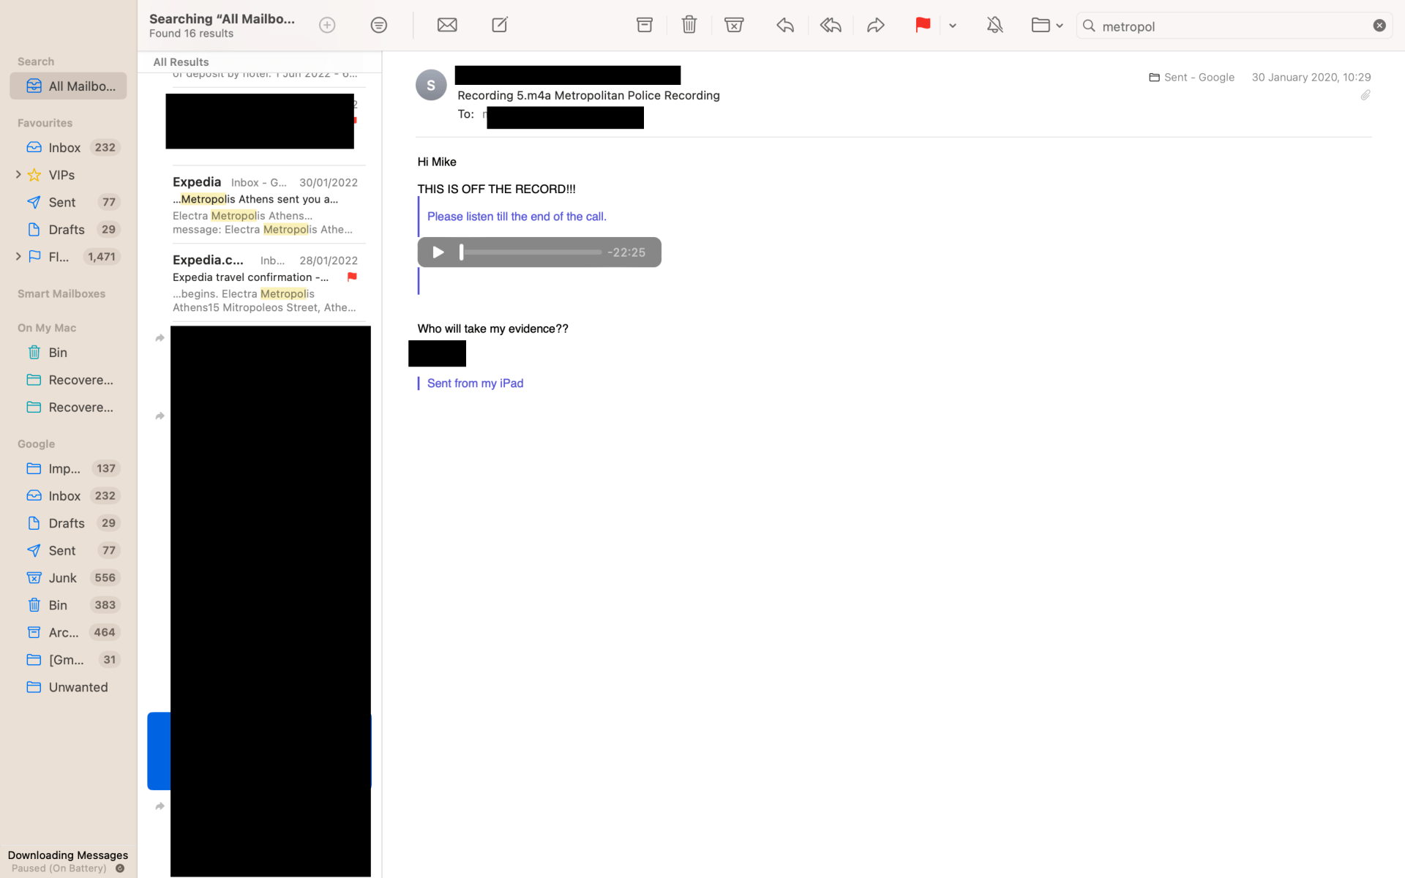Screen dimensions: 1405x878
Task: Play the attached audio recording
Action: point(438,252)
